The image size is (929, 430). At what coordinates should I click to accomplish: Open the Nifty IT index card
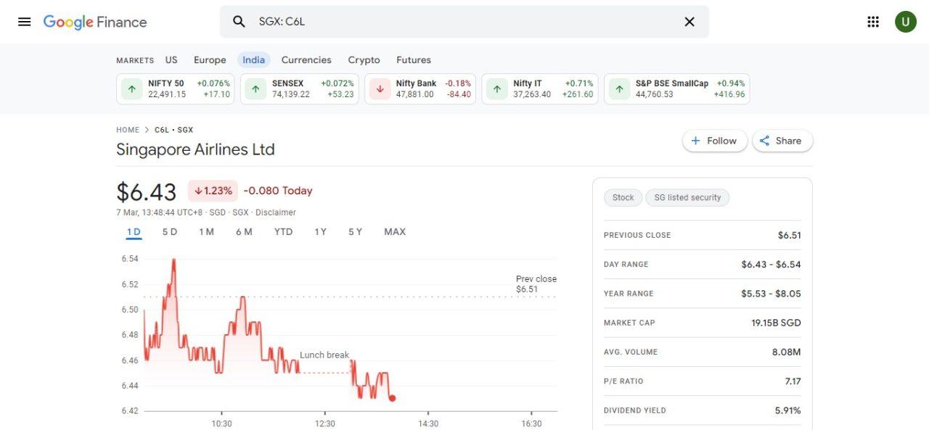(x=540, y=89)
